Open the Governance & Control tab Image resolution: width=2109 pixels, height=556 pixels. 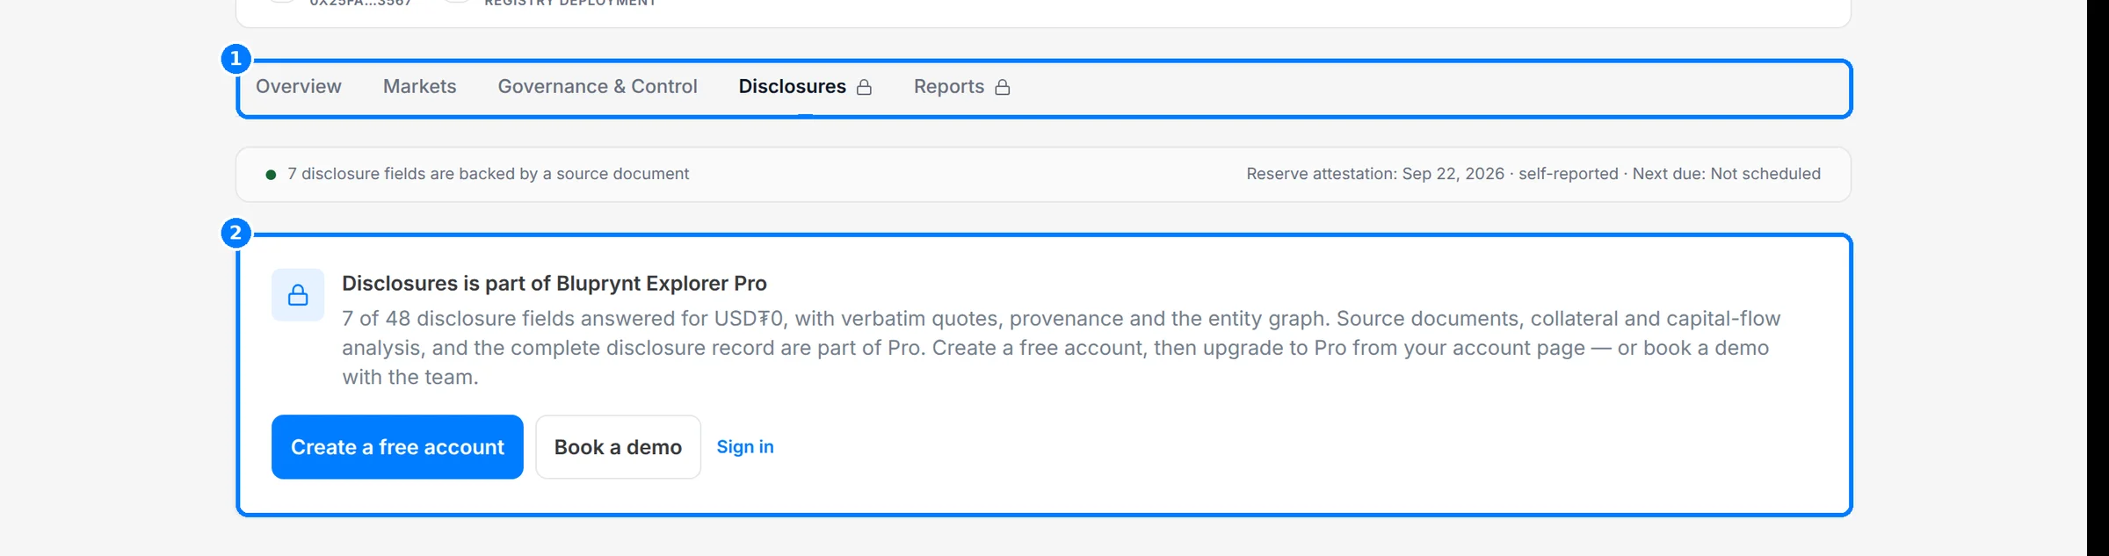[598, 87]
